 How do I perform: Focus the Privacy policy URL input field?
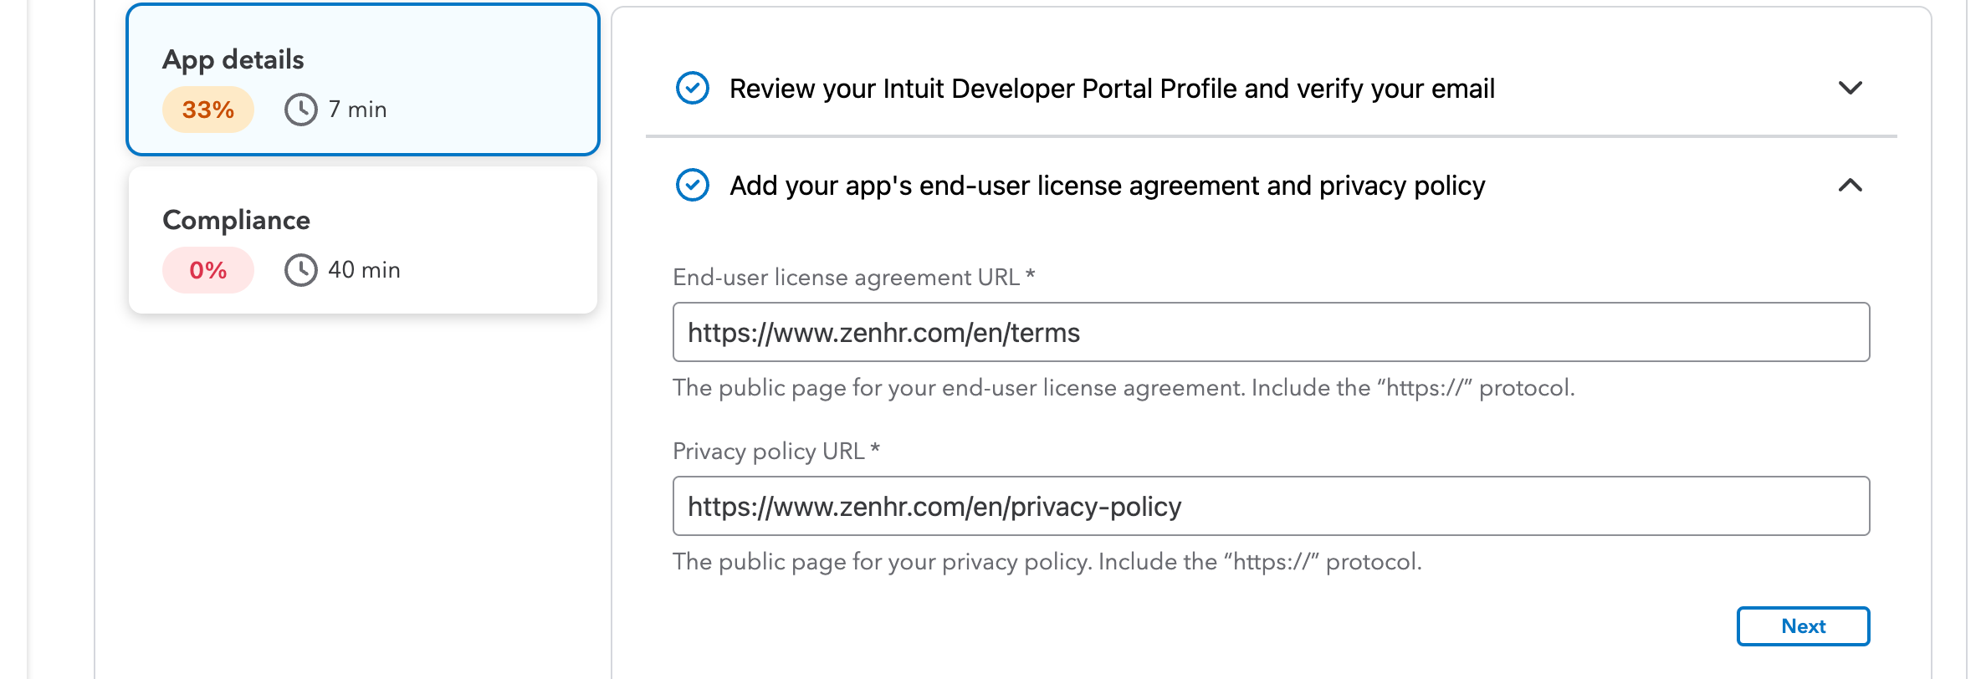(1271, 506)
